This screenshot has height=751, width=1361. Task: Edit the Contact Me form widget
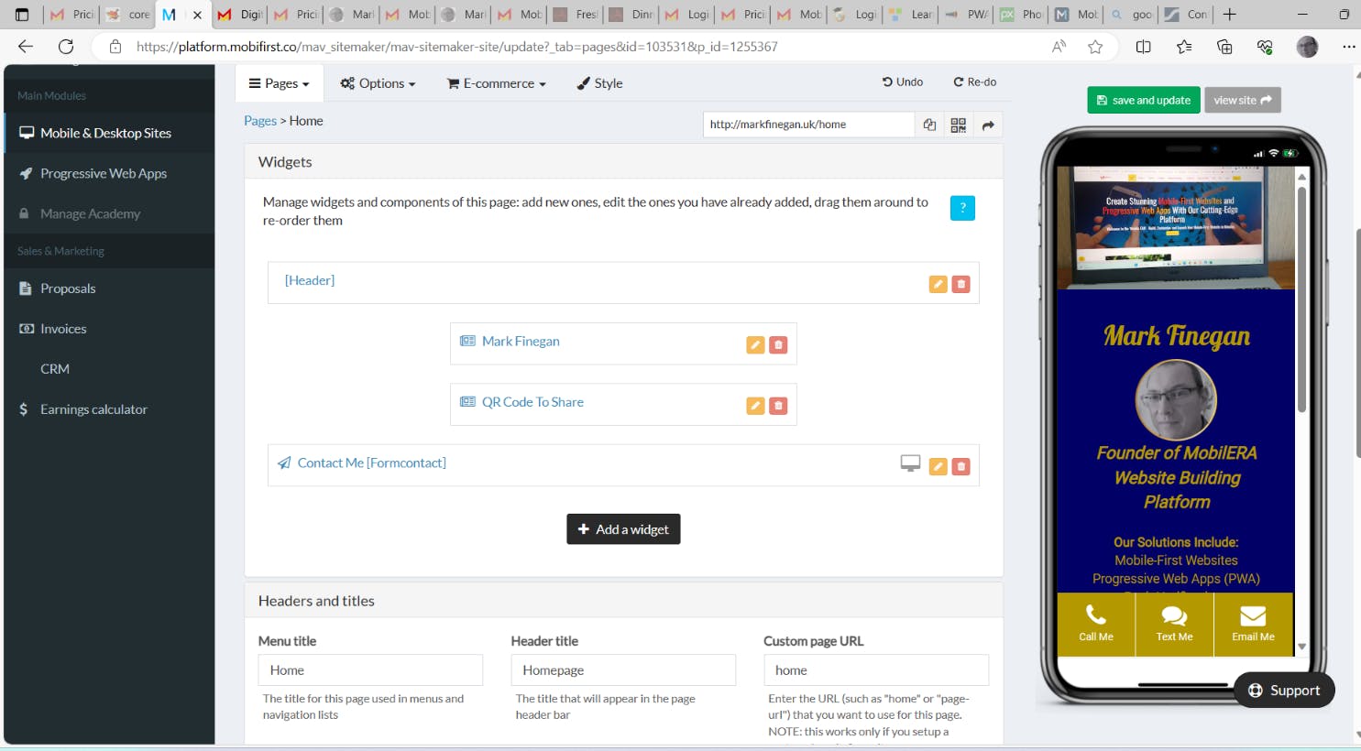point(938,467)
